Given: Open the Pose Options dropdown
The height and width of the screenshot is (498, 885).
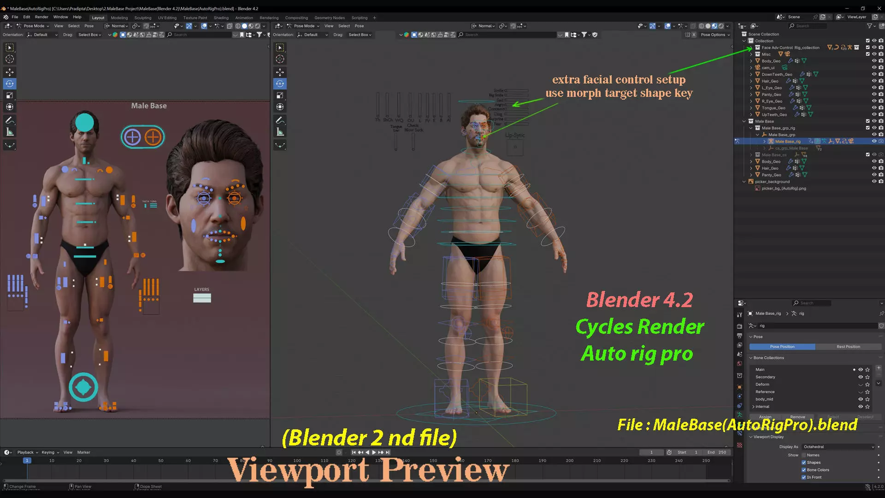Looking at the screenshot, I should [x=715, y=35].
